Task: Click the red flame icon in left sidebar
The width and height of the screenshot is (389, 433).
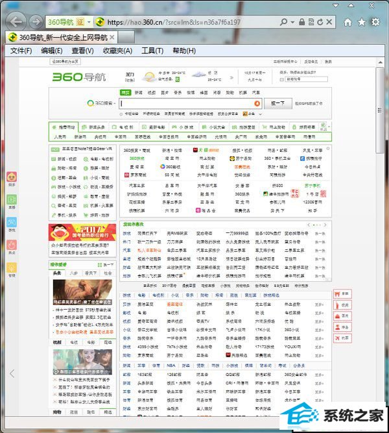Action: 12,245
